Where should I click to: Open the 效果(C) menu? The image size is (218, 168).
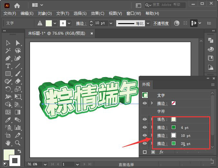click(x=98, y=13)
